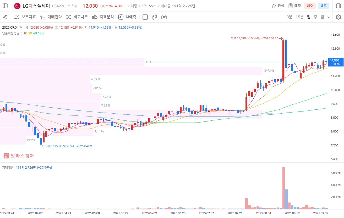Image resolution: width=344 pixels, height=218 pixels.
Task: Click the 2025.04.07 date axis label
Action: (x=35, y=213)
